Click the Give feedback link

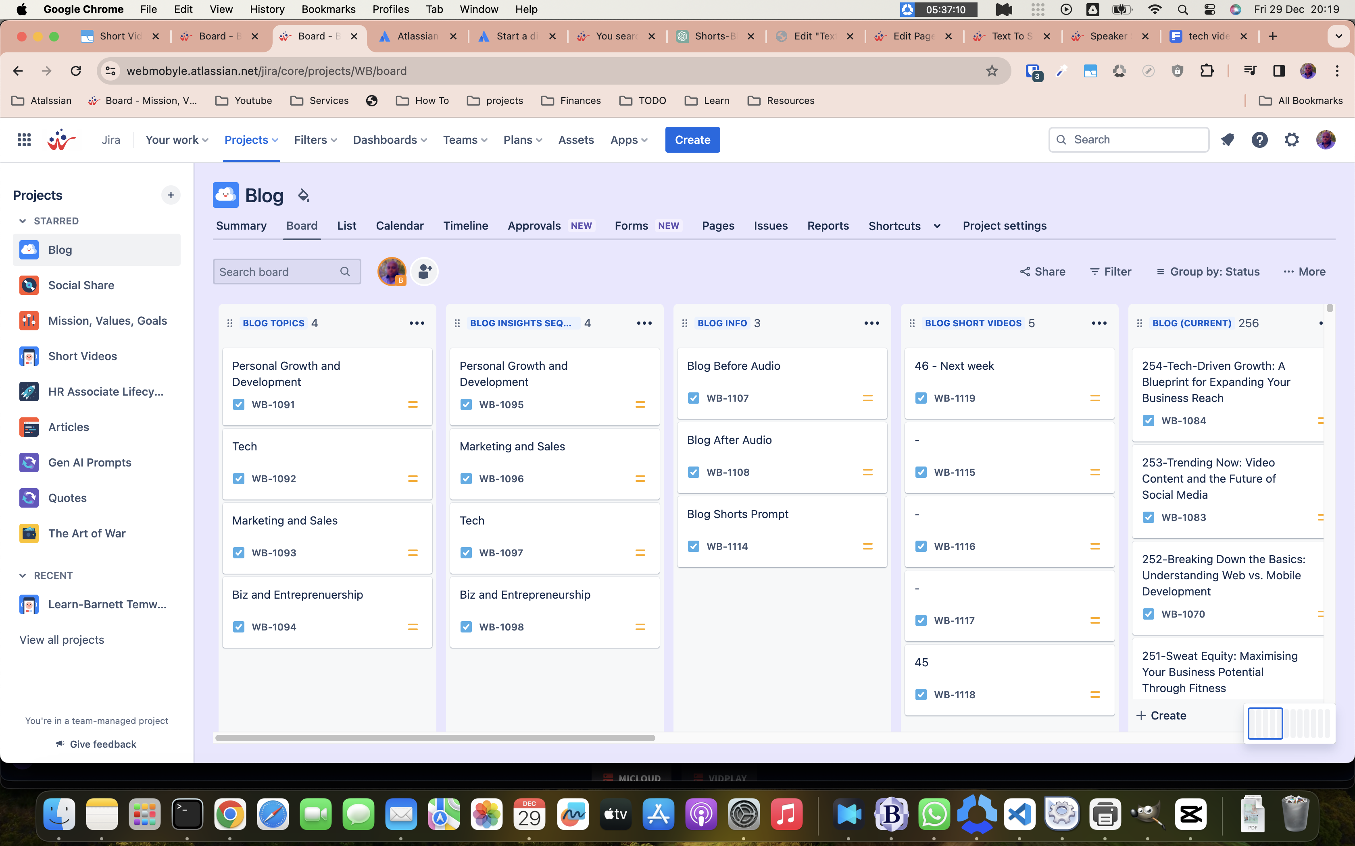click(96, 744)
